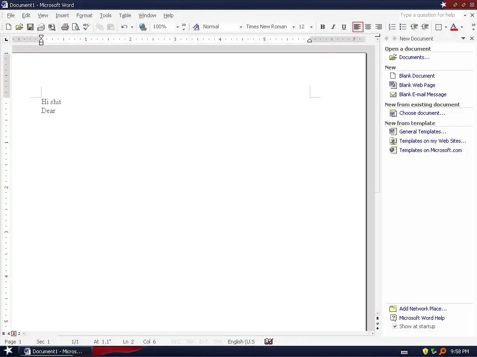The width and height of the screenshot is (477, 357).
Task: Click Templates on Microsoft.com link
Action: coord(430,150)
